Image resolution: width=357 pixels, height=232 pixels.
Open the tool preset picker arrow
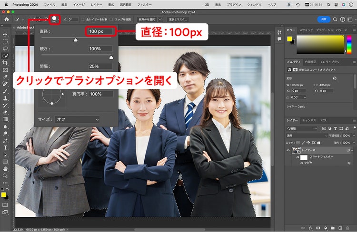pos(22,19)
